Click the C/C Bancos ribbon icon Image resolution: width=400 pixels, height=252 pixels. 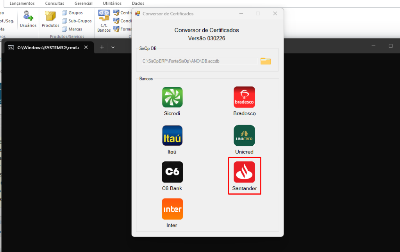pyautogui.click(x=104, y=21)
